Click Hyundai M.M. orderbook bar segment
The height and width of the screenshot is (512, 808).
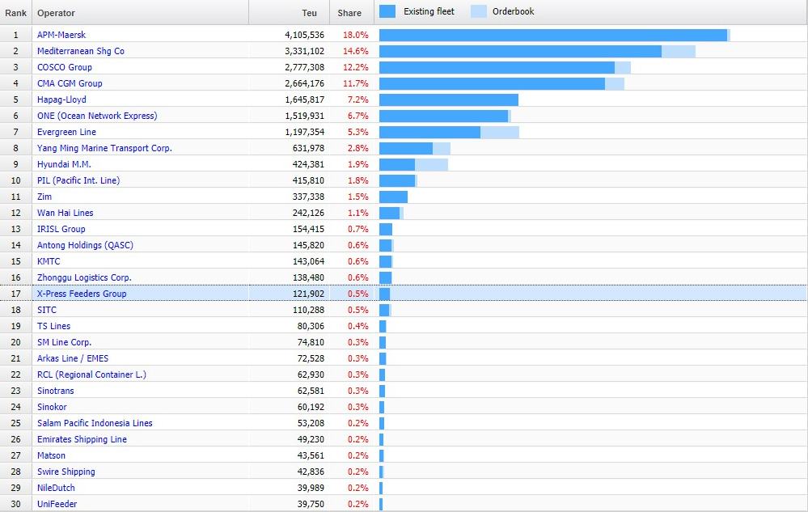coord(431,165)
